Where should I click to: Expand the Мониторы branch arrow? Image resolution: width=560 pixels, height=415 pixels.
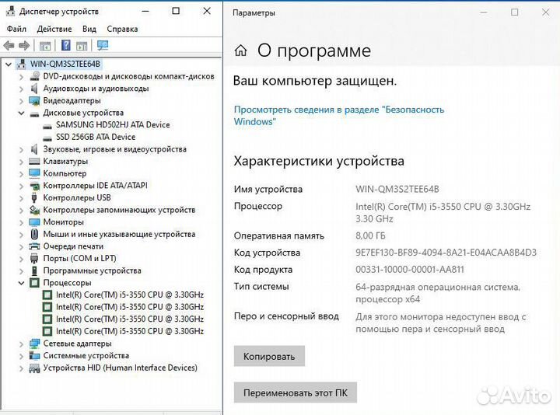click(22, 222)
